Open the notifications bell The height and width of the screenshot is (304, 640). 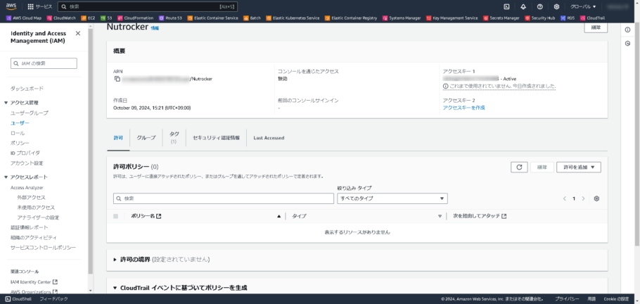point(523,6)
